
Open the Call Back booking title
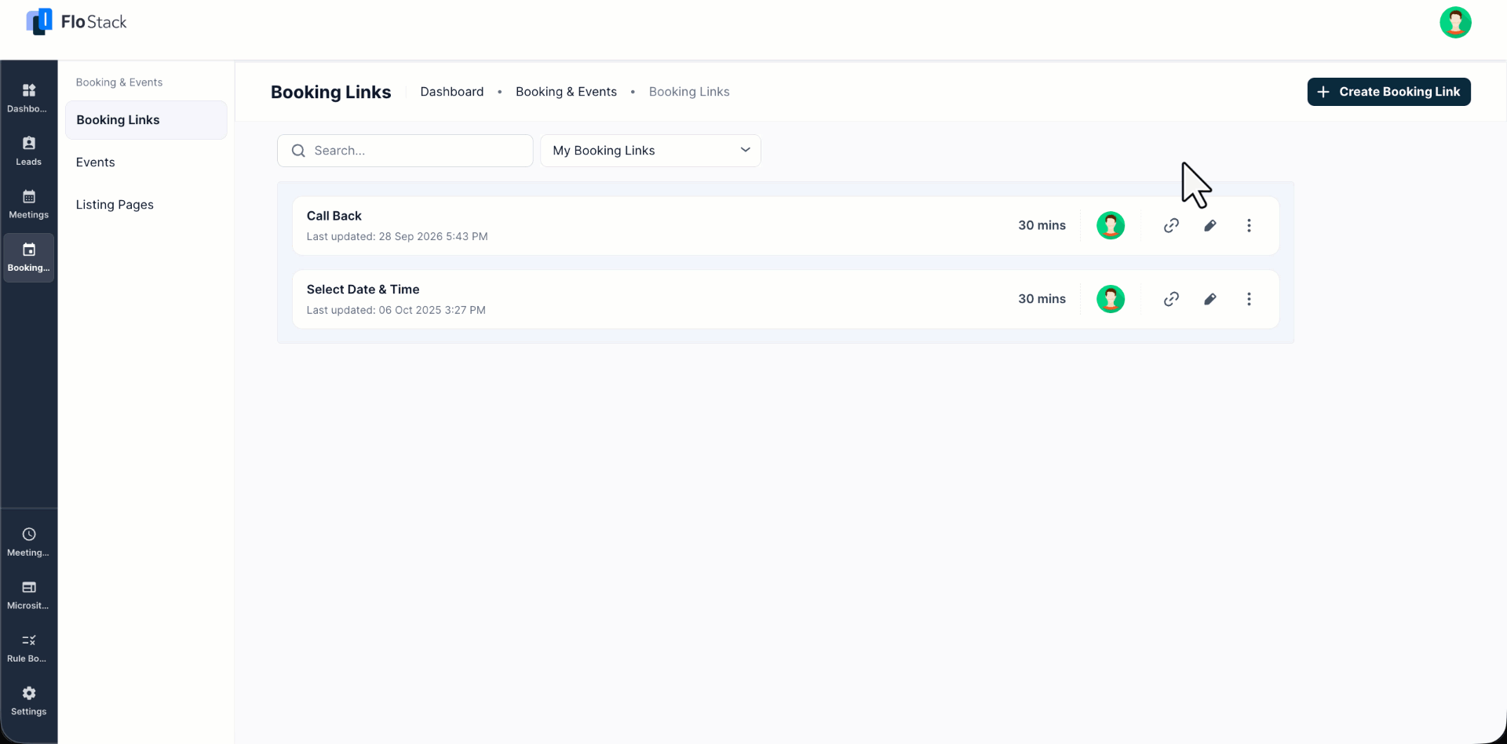[334, 216]
